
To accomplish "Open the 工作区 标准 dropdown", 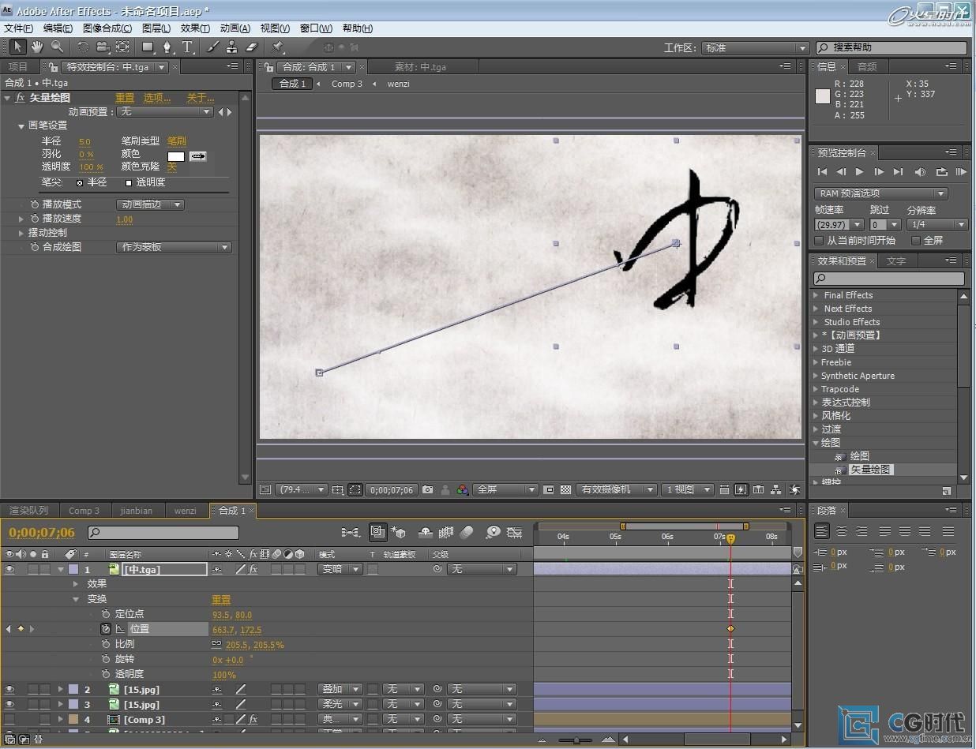I will pos(756,48).
